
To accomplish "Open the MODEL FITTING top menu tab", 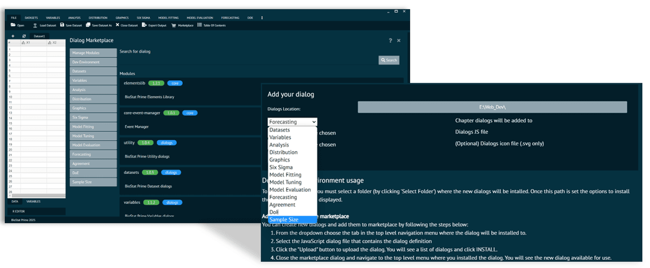I will coord(168,17).
